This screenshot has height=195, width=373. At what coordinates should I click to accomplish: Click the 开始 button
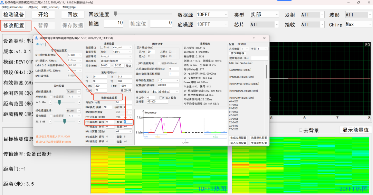43,15
